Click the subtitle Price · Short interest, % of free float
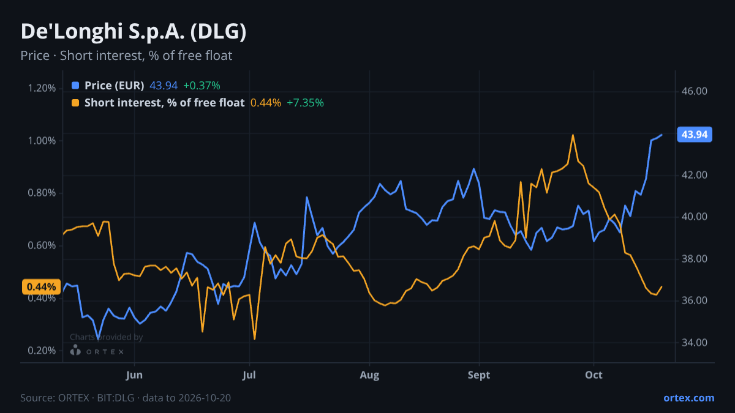The width and height of the screenshot is (735, 413). pyautogui.click(x=126, y=56)
